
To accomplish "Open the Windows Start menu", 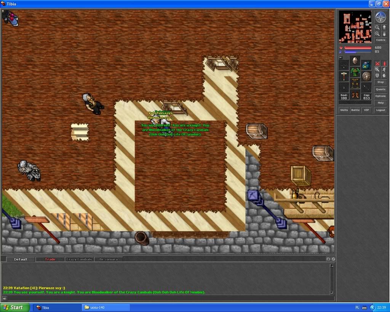I will (x=15, y=307).
